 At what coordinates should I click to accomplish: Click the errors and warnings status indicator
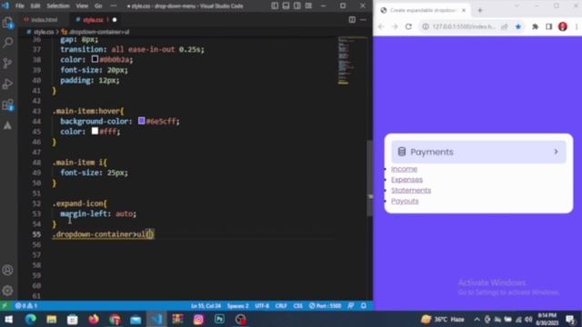click(x=26, y=306)
